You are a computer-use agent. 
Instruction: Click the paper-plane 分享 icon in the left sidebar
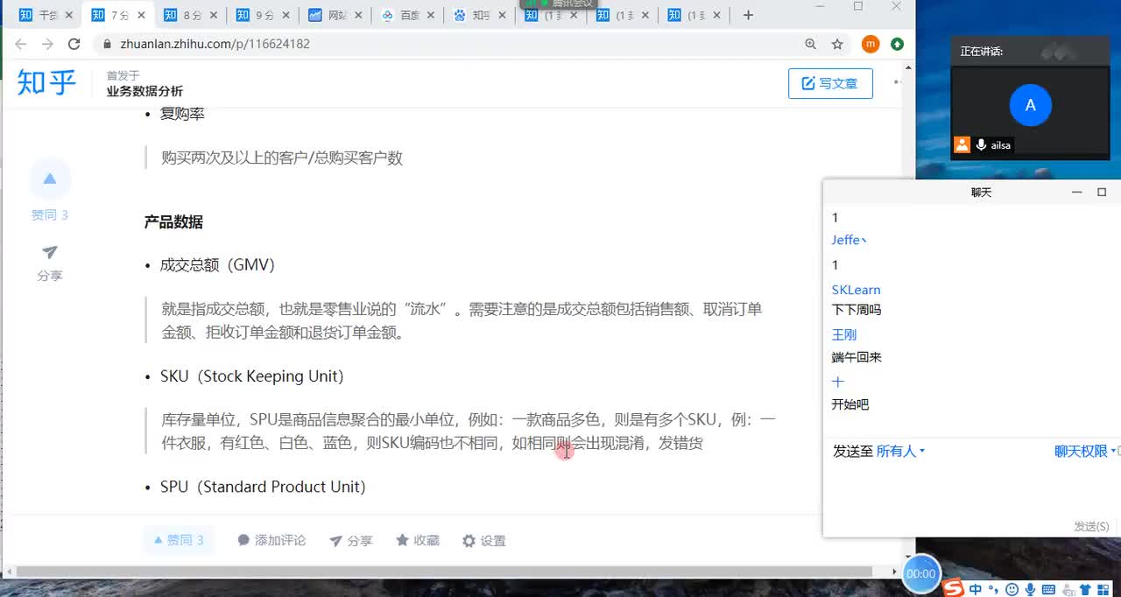pyautogui.click(x=50, y=252)
